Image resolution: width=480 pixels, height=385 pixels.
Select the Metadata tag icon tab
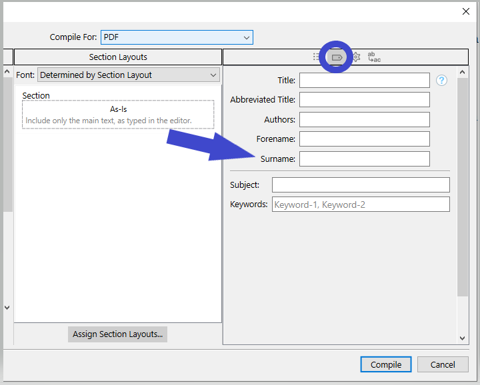click(337, 57)
